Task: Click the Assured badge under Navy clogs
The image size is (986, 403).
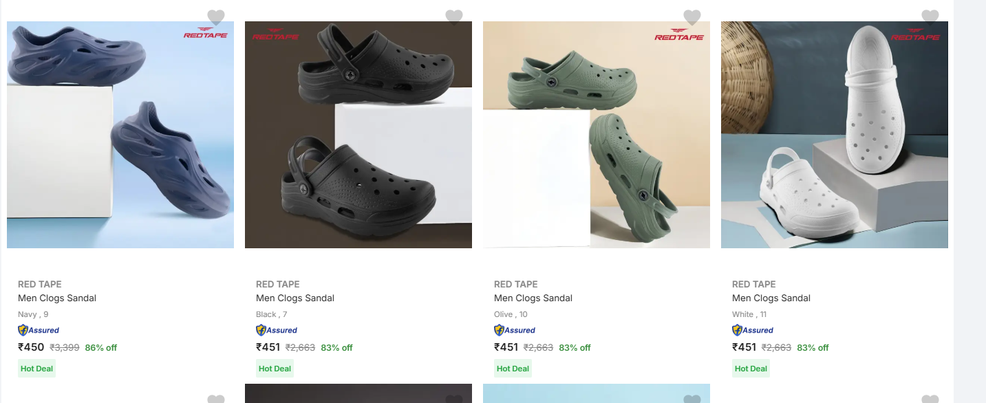Action: click(39, 330)
